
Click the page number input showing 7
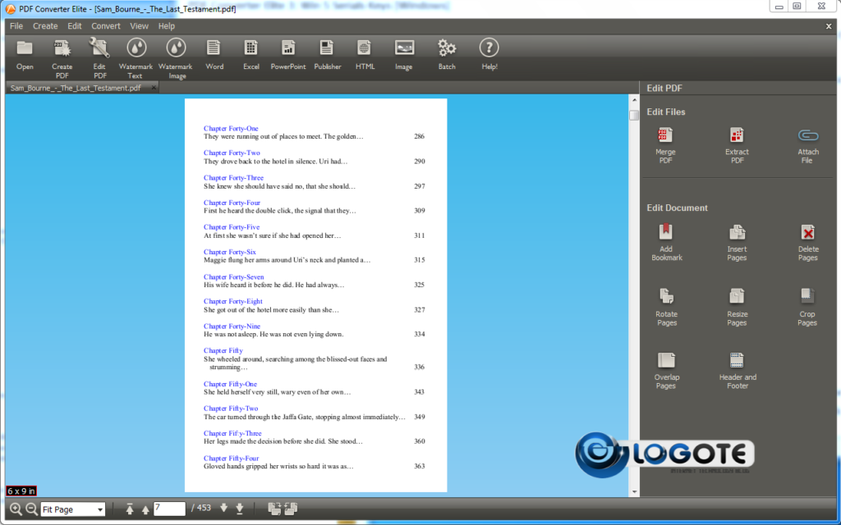(170, 508)
